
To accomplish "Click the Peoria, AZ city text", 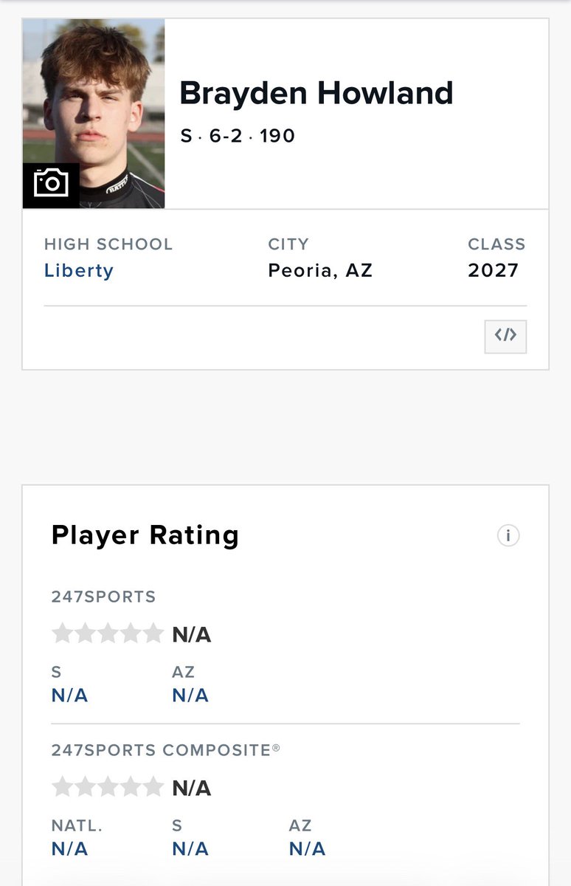I will (x=320, y=270).
